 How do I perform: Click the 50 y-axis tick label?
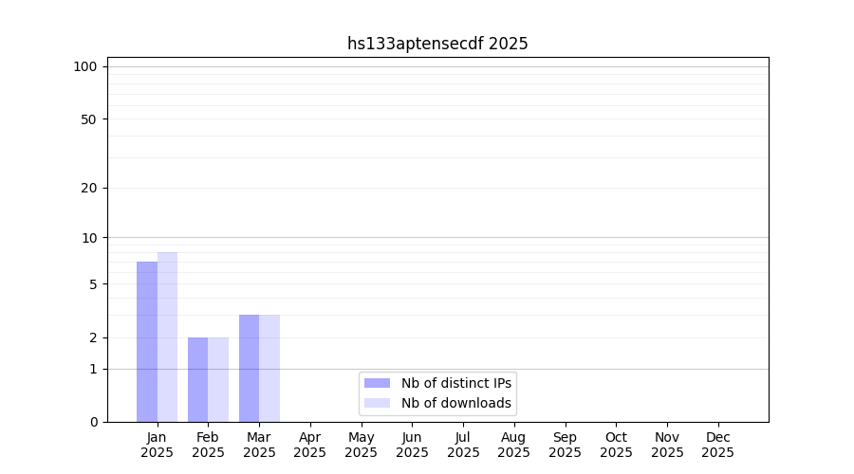88,119
